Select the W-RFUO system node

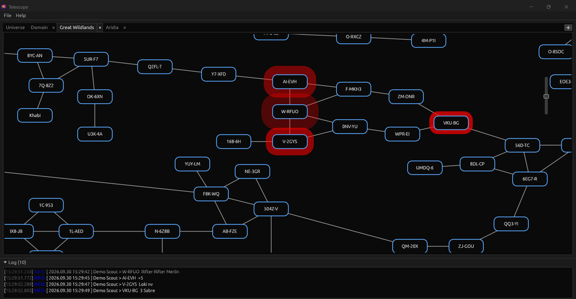pos(290,112)
